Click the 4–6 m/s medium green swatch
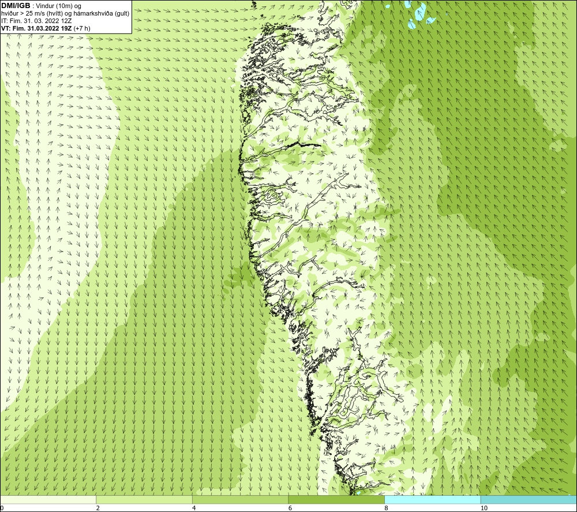Screen dimensions: 577x512 240,499
